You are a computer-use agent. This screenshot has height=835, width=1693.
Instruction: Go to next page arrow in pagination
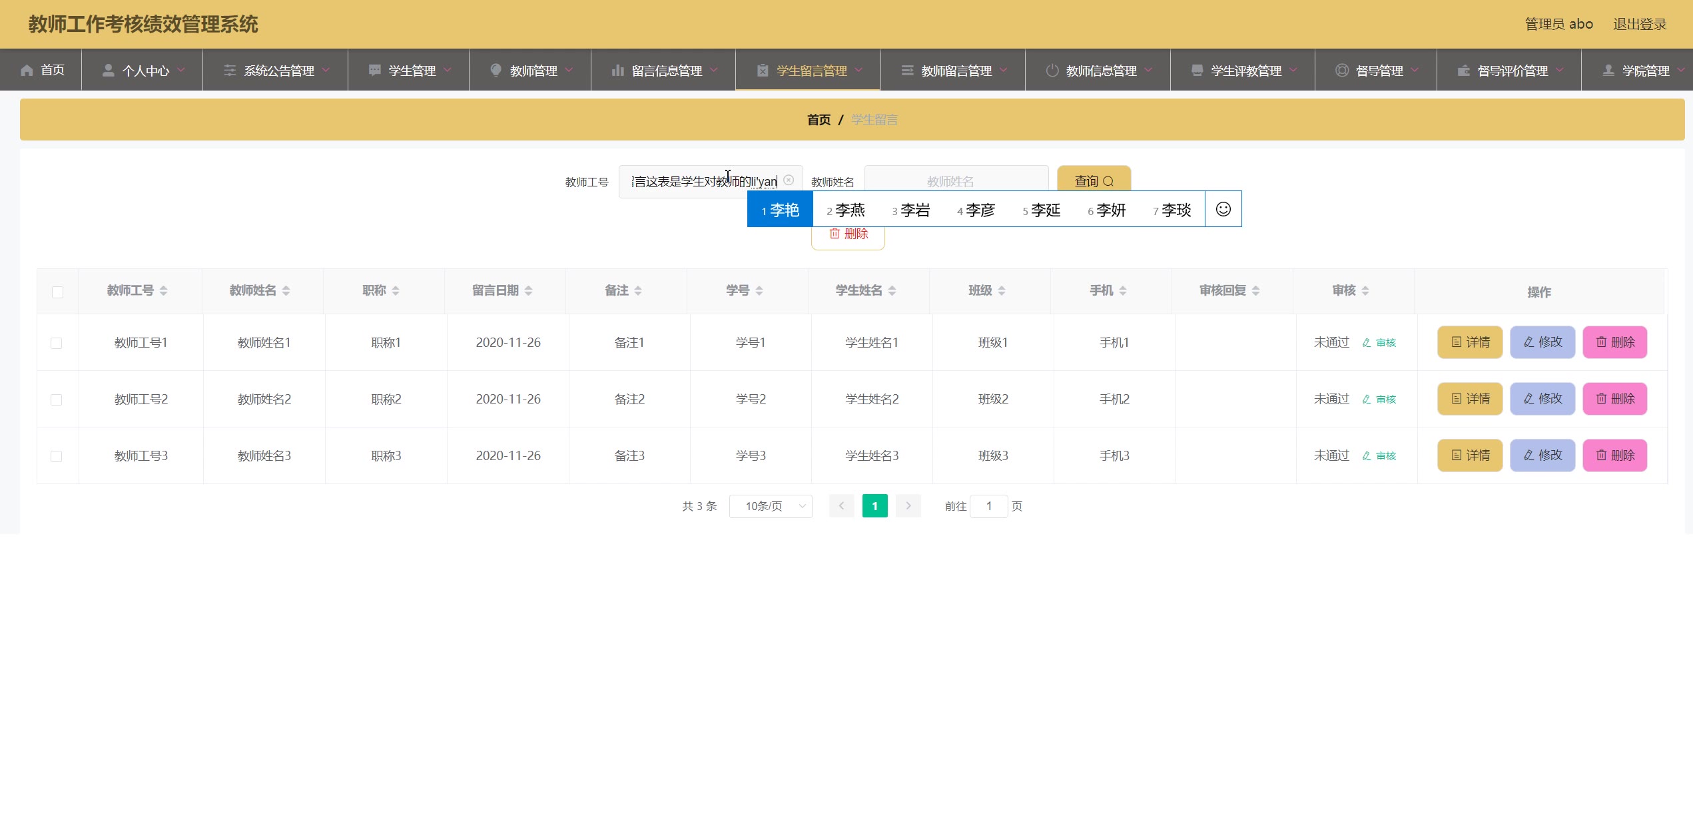pyautogui.click(x=908, y=506)
